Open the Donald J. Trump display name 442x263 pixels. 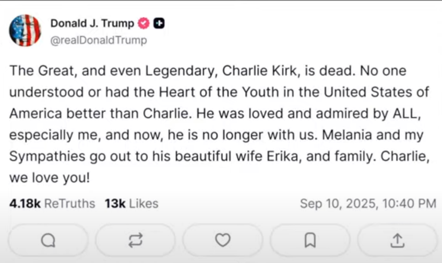pyautogui.click(x=92, y=23)
